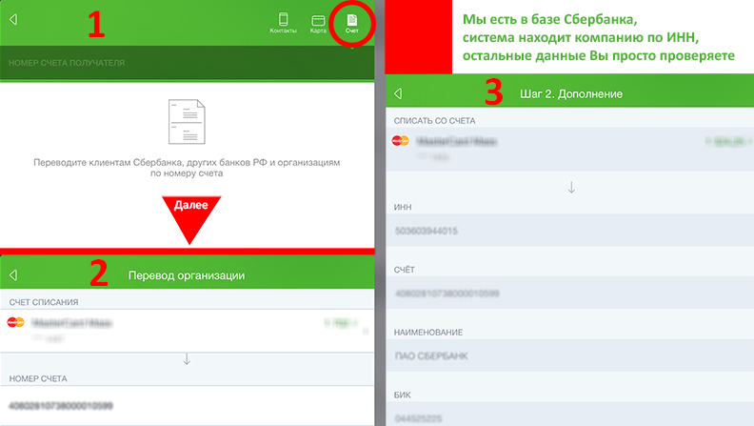Click the ИНН field value 503603944015
Screen dimensions: 754x426
570,231
